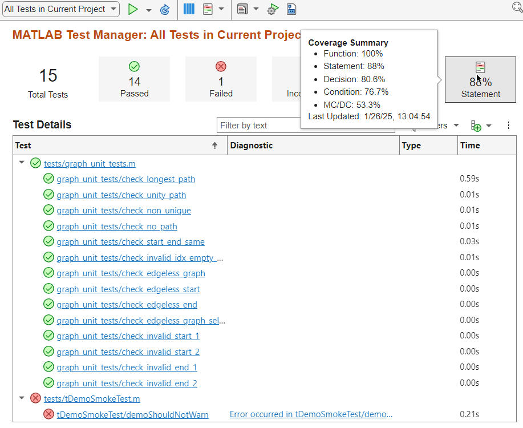Collapse the tests/tDemoSmokeTest.m group

(22, 398)
